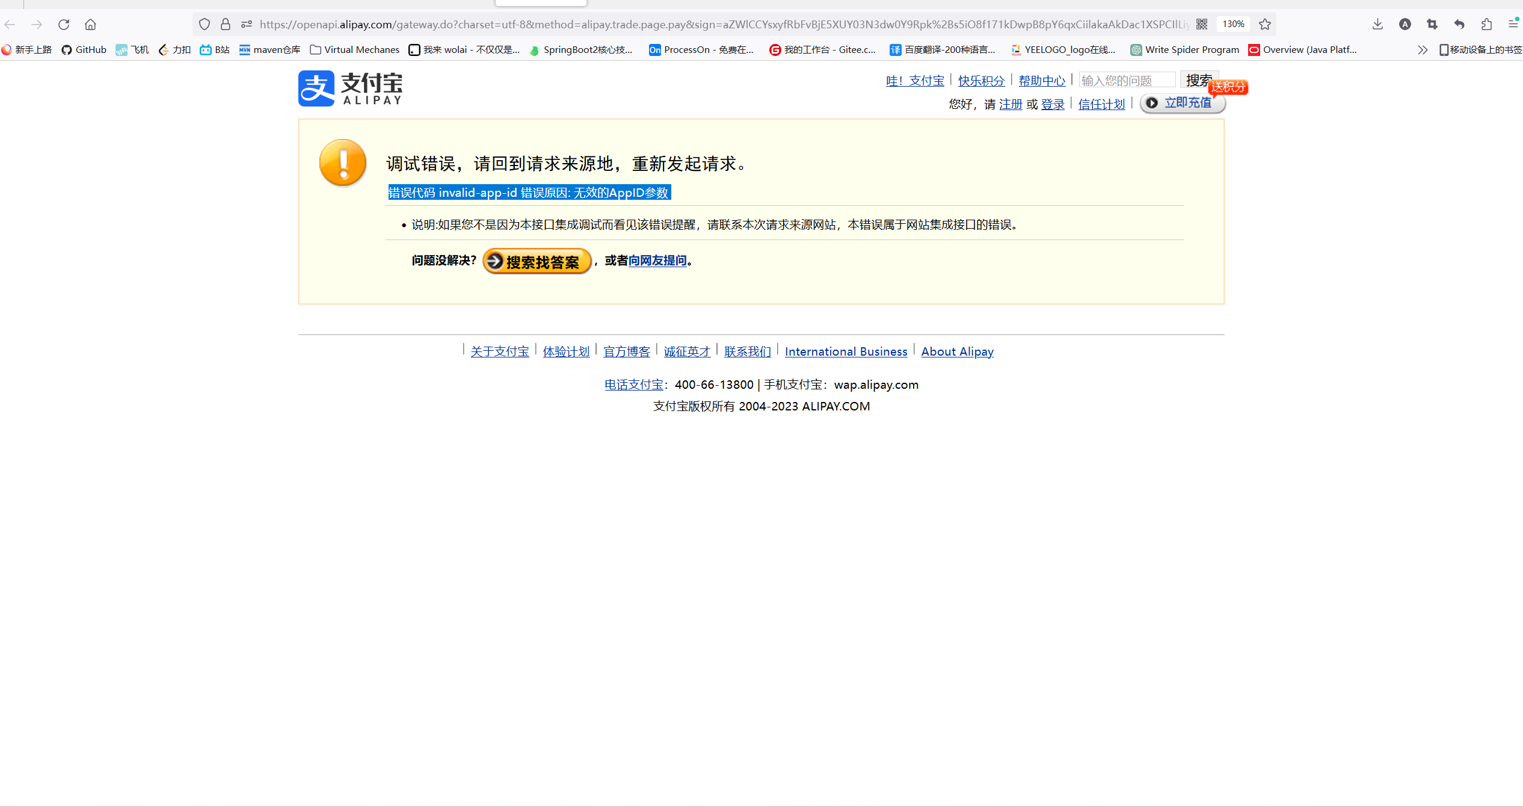Open the 关于支付宝 footer link
Viewport: 1523px width, 807px height.
click(x=500, y=351)
